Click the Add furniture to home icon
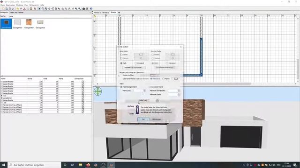Image resolution: width=300 pixels, height=168 pixels. (35, 8)
